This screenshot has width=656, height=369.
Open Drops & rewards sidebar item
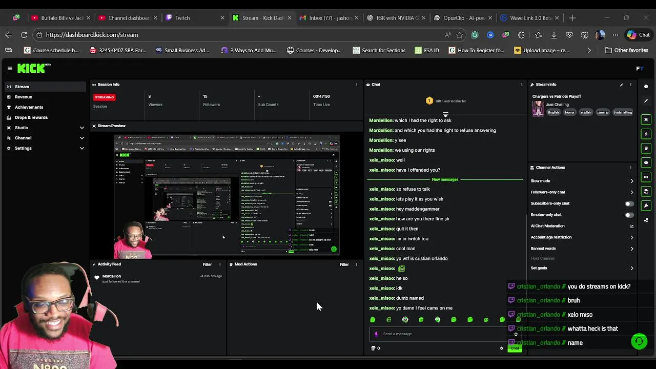31,117
